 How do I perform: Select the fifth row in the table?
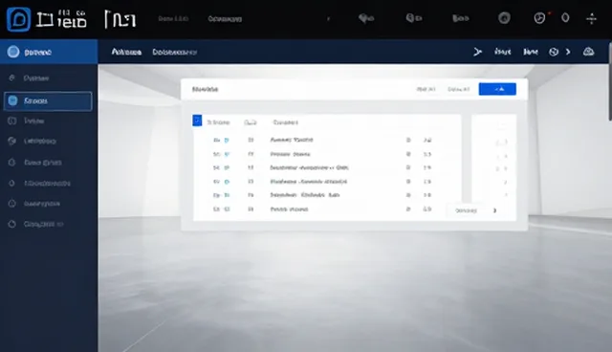tap(327, 195)
